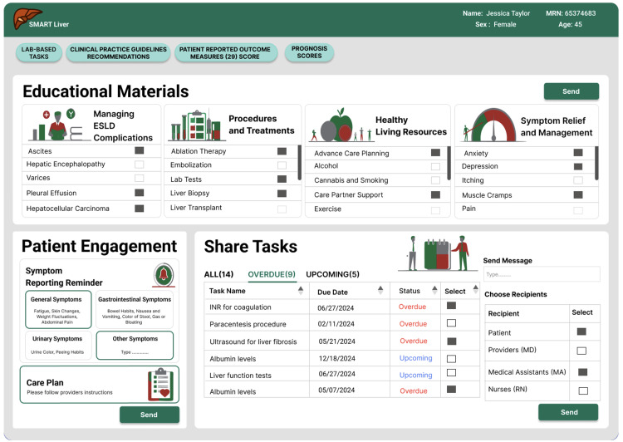The width and height of the screenshot is (623, 442).
Task: Click the Symptom Reporting Reminder bell icon
Action: [x=164, y=274]
